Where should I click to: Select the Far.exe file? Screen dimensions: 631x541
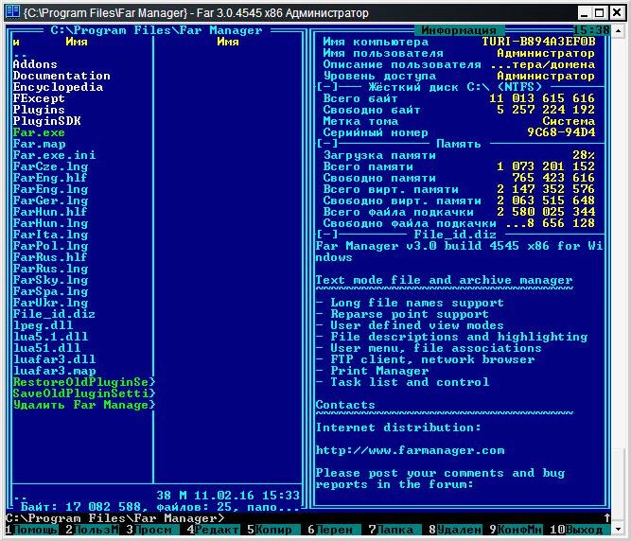(x=39, y=132)
